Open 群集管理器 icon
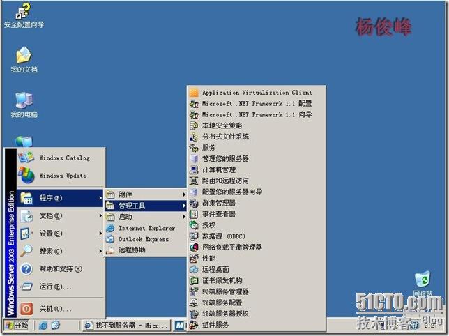The width and height of the screenshot is (449, 336). coord(194,203)
